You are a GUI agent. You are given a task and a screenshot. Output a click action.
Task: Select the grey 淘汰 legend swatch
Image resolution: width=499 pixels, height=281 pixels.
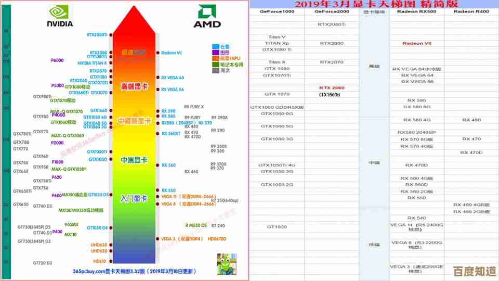click(x=215, y=70)
